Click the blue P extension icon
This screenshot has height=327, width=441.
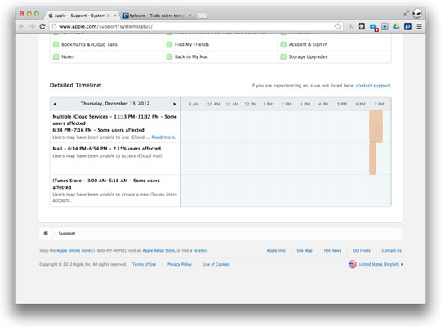408,26
